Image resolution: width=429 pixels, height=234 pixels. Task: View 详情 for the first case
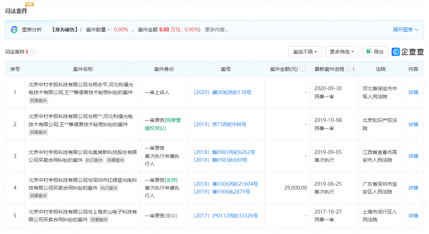(x=413, y=92)
